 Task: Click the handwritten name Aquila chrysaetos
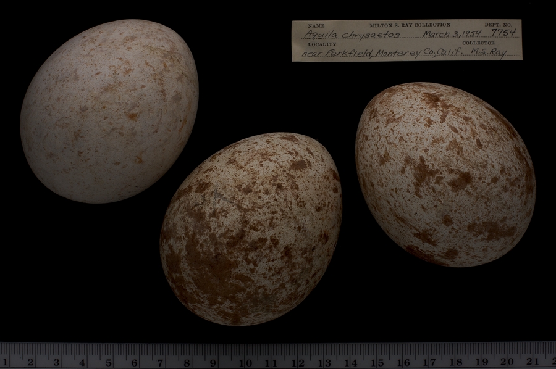pyautogui.click(x=352, y=35)
